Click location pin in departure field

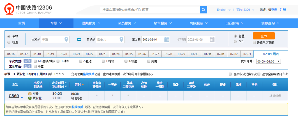point(66,39)
